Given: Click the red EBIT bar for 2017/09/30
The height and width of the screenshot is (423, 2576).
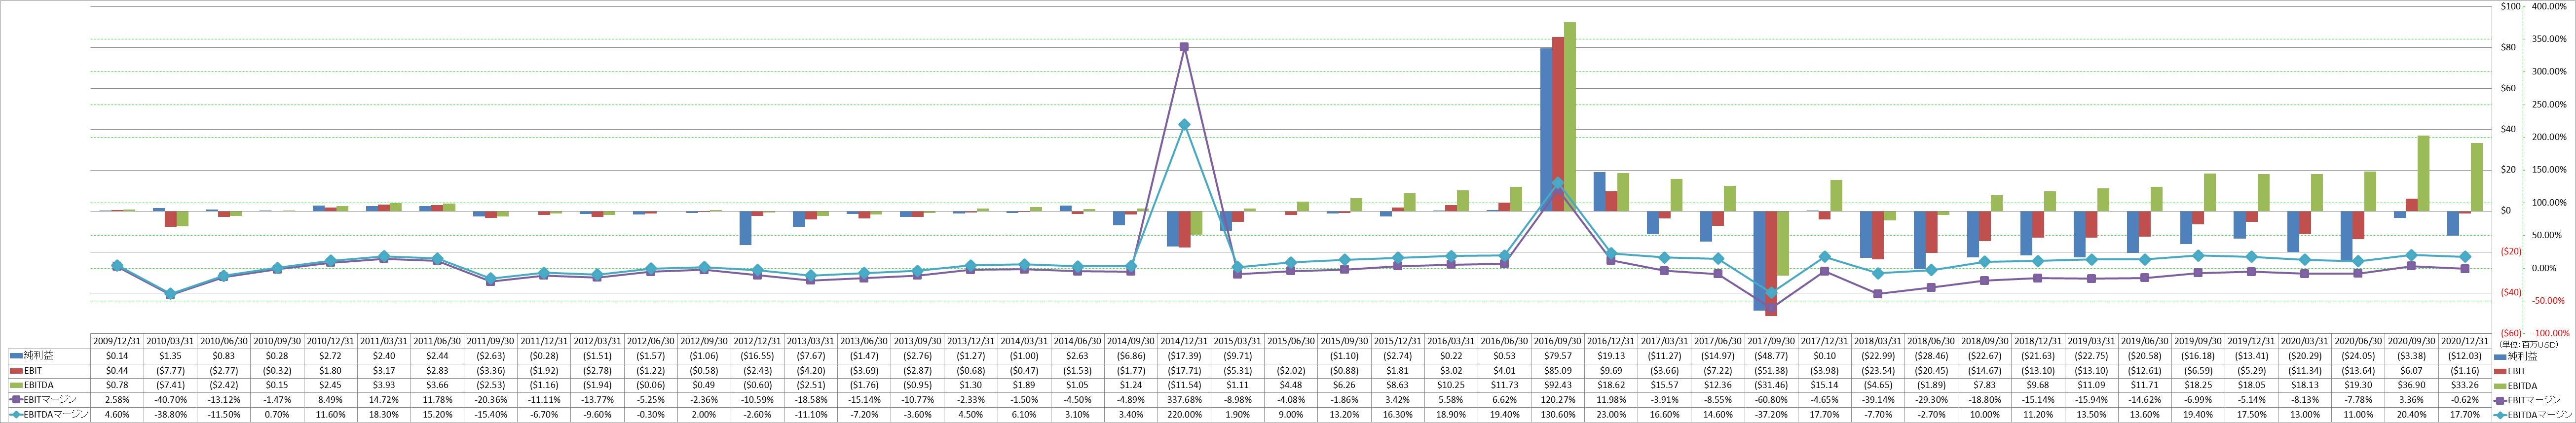Looking at the screenshot, I should click(x=1770, y=263).
